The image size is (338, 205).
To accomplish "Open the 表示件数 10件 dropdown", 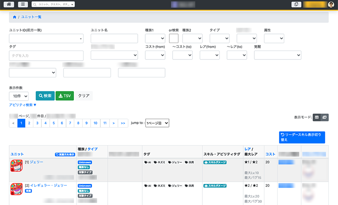I will point(19,96).
